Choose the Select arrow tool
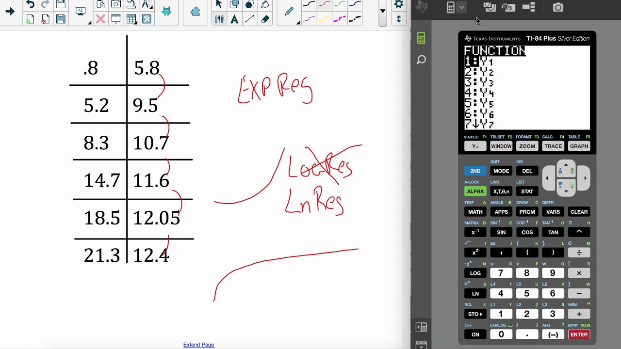 click(x=219, y=5)
